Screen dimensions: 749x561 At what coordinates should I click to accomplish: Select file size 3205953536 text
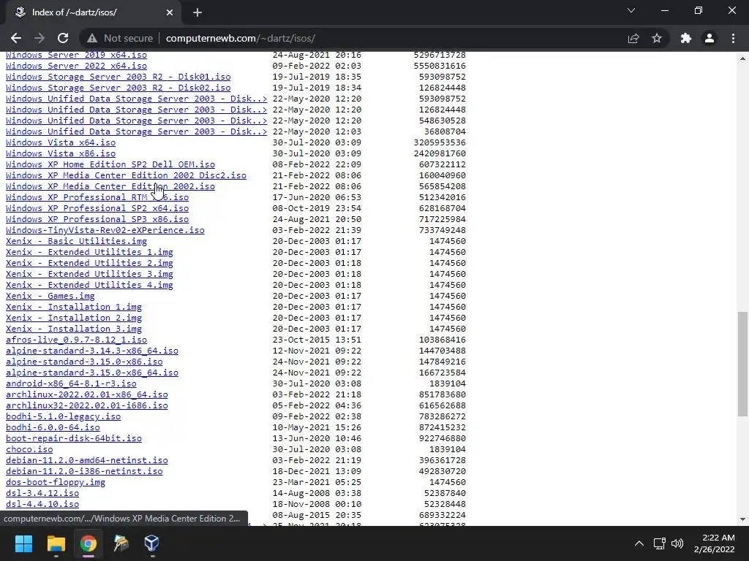pyautogui.click(x=440, y=142)
